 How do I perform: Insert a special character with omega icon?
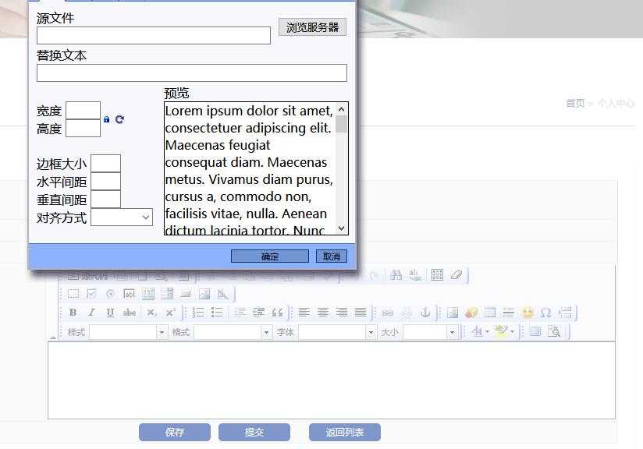[545, 313]
